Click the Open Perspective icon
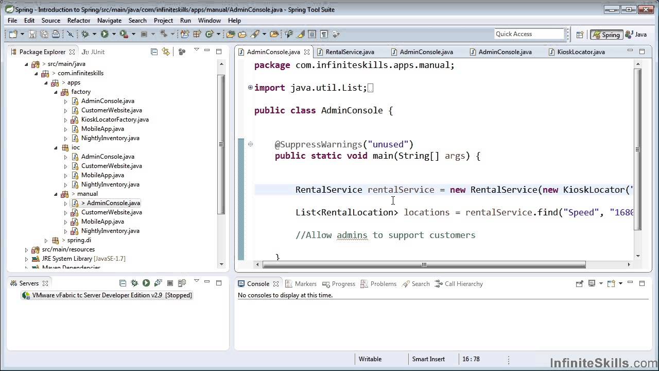 pos(580,35)
